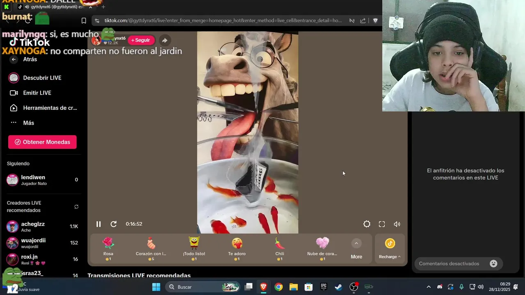
Task: Open the Recharge coins menu
Action: point(390,249)
